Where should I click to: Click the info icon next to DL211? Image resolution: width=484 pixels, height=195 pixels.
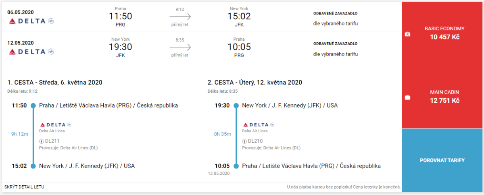pos(41,141)
